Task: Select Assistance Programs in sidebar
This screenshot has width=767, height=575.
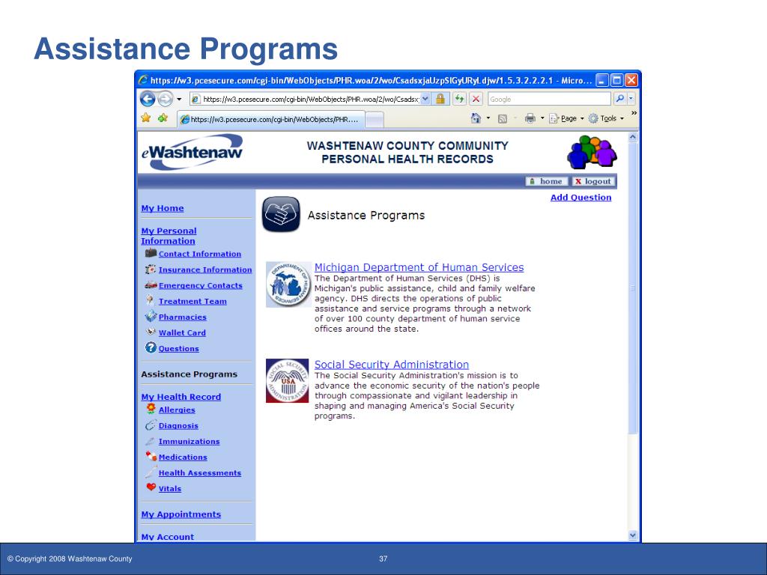Action: coord(189,374)
